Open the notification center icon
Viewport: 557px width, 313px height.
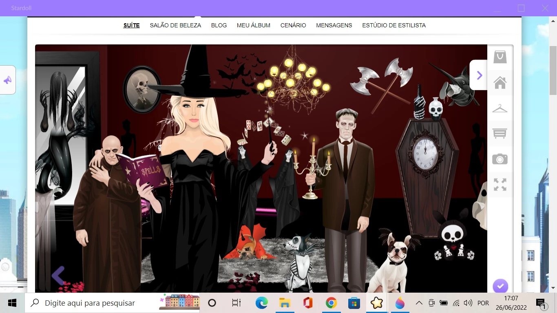click(541, 303)
